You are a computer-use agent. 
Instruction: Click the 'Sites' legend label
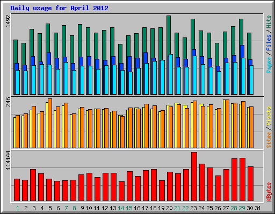click(x=269, y=140)
